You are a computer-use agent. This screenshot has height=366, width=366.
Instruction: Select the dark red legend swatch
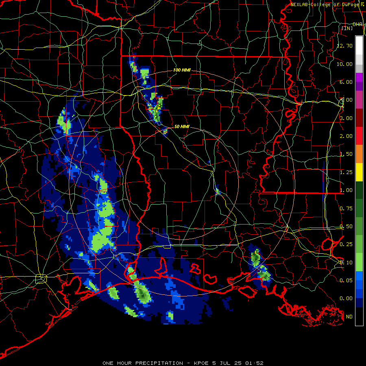[359, 118]
